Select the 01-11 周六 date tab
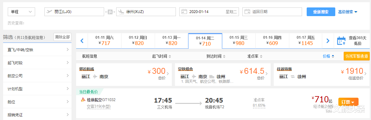The width and height of the screenshot is (371, 120). [x=104, y=41]
